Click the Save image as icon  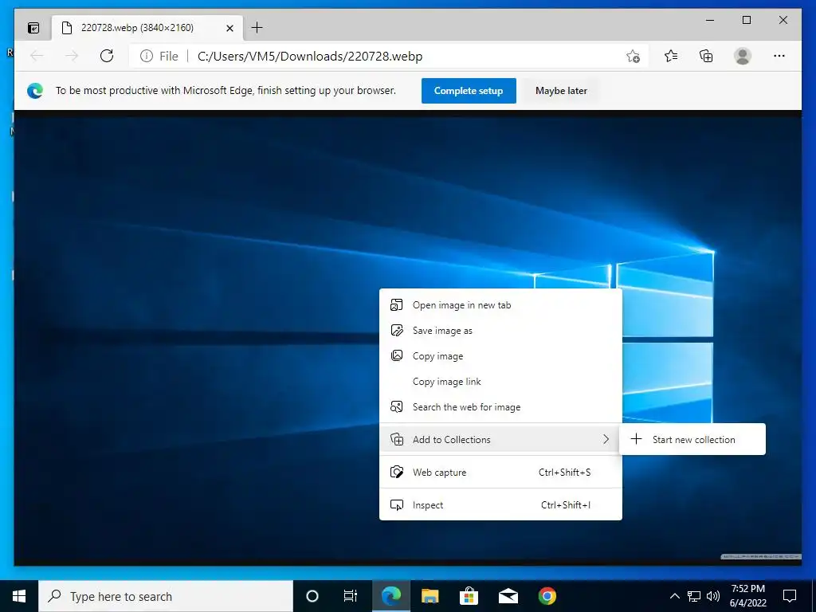coord(397,331)
